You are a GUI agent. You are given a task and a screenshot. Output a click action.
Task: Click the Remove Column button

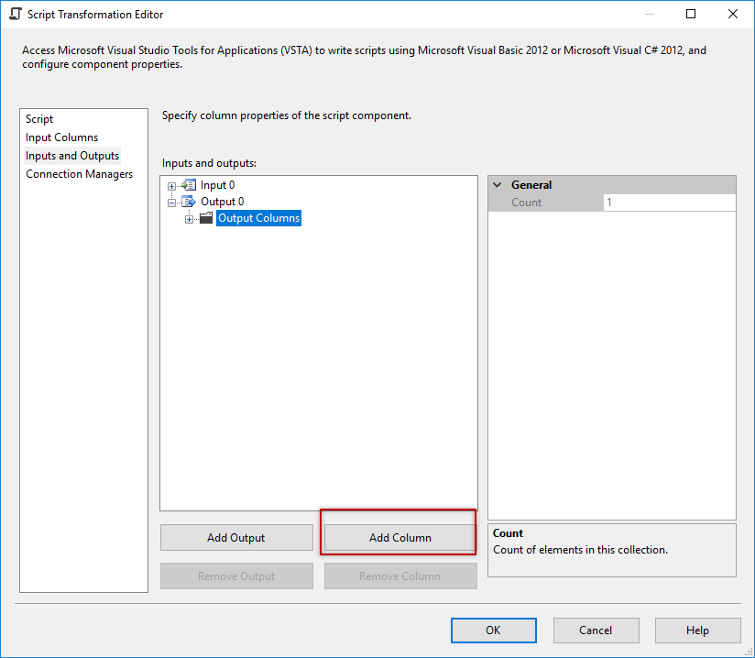pyautogui.click(x=400, y=576)
